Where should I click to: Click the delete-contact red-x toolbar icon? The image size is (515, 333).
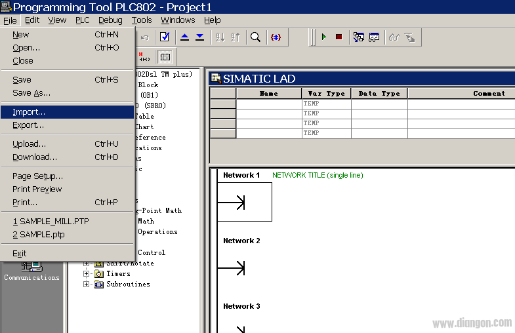[144, 57]
